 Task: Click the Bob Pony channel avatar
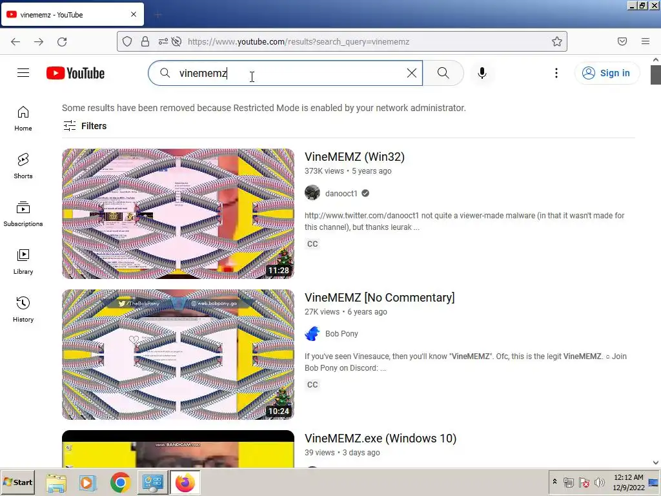[312, 334]
